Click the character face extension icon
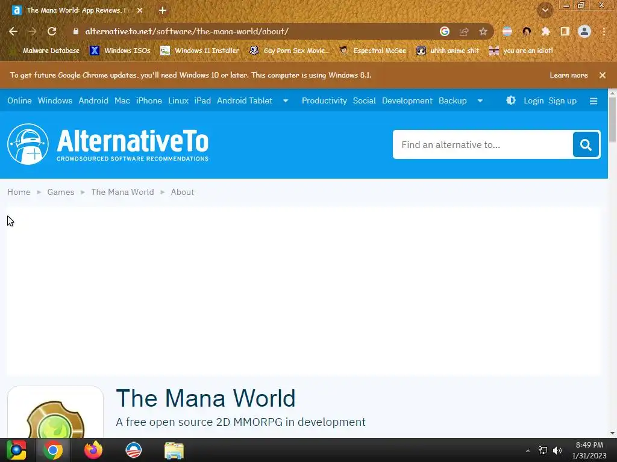617x462 pixels. tap(527, 31)
